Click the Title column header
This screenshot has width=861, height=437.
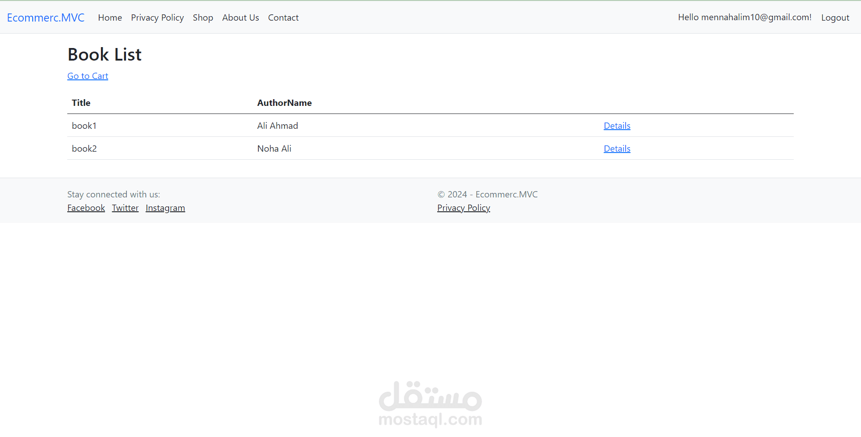pos(81,103)
